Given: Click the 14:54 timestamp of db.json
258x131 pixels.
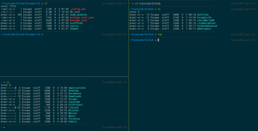Looking at the screenshot, I should 65,12.
